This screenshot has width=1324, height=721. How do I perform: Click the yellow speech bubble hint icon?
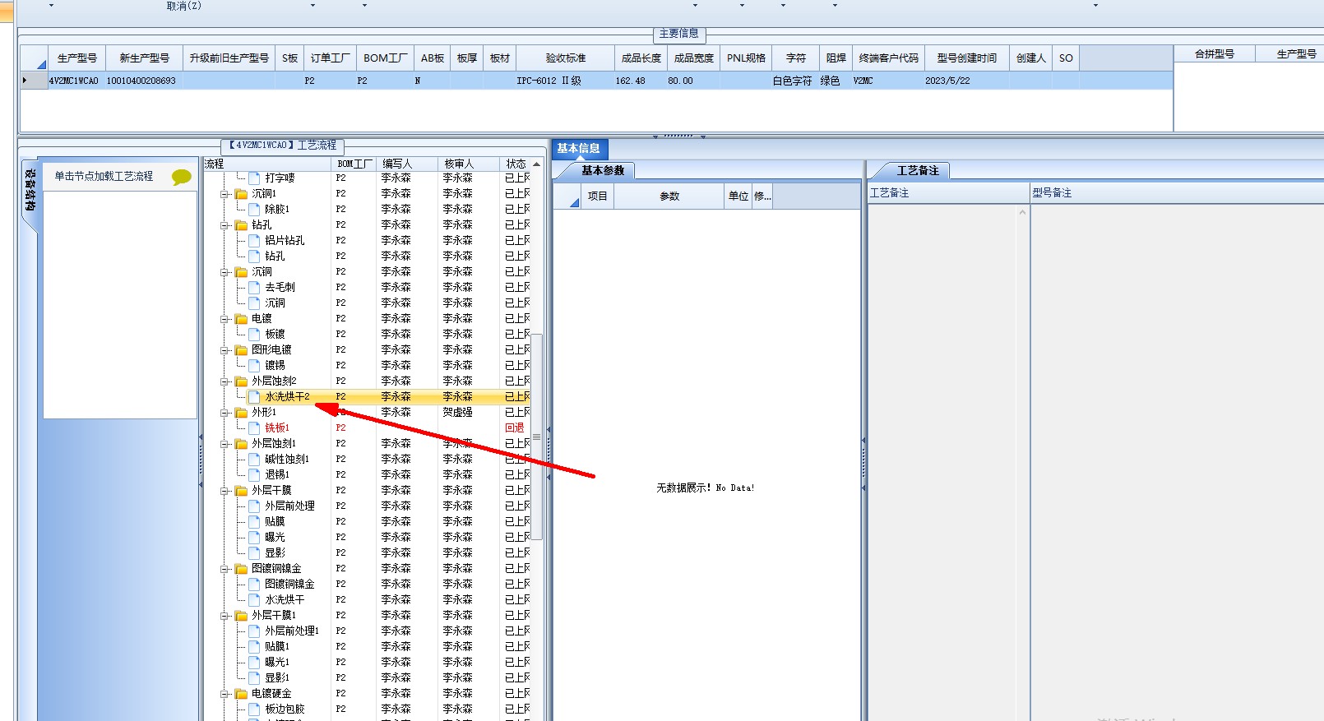point(182,177)
